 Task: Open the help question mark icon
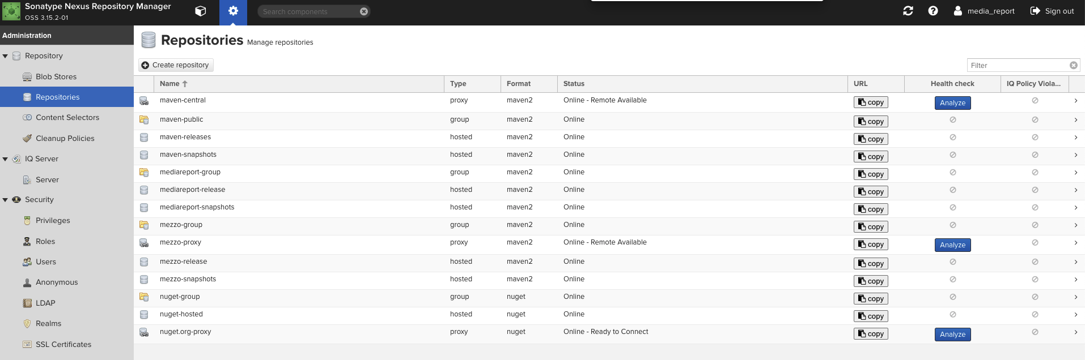[933, 11]
